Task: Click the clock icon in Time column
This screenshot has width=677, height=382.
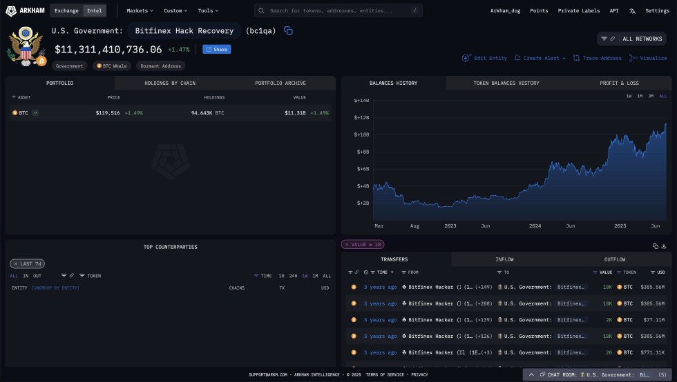Action: coord(366,272)
